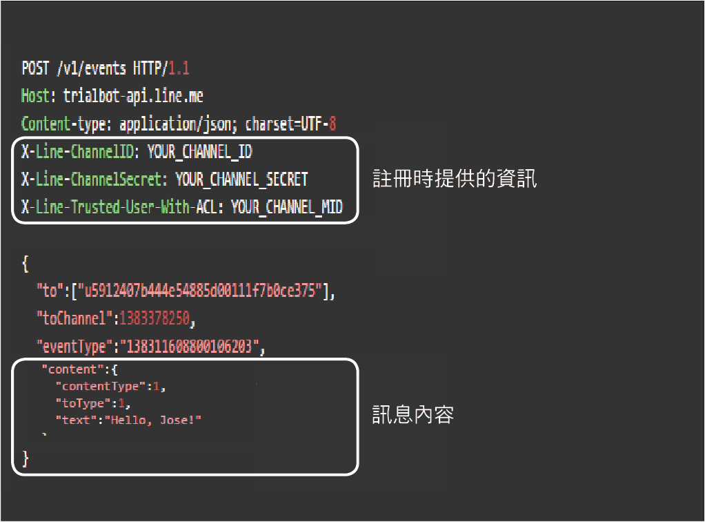Click the POST /v1/events HTTP/1.1 line
705x522 pixels.
point(106,68)
